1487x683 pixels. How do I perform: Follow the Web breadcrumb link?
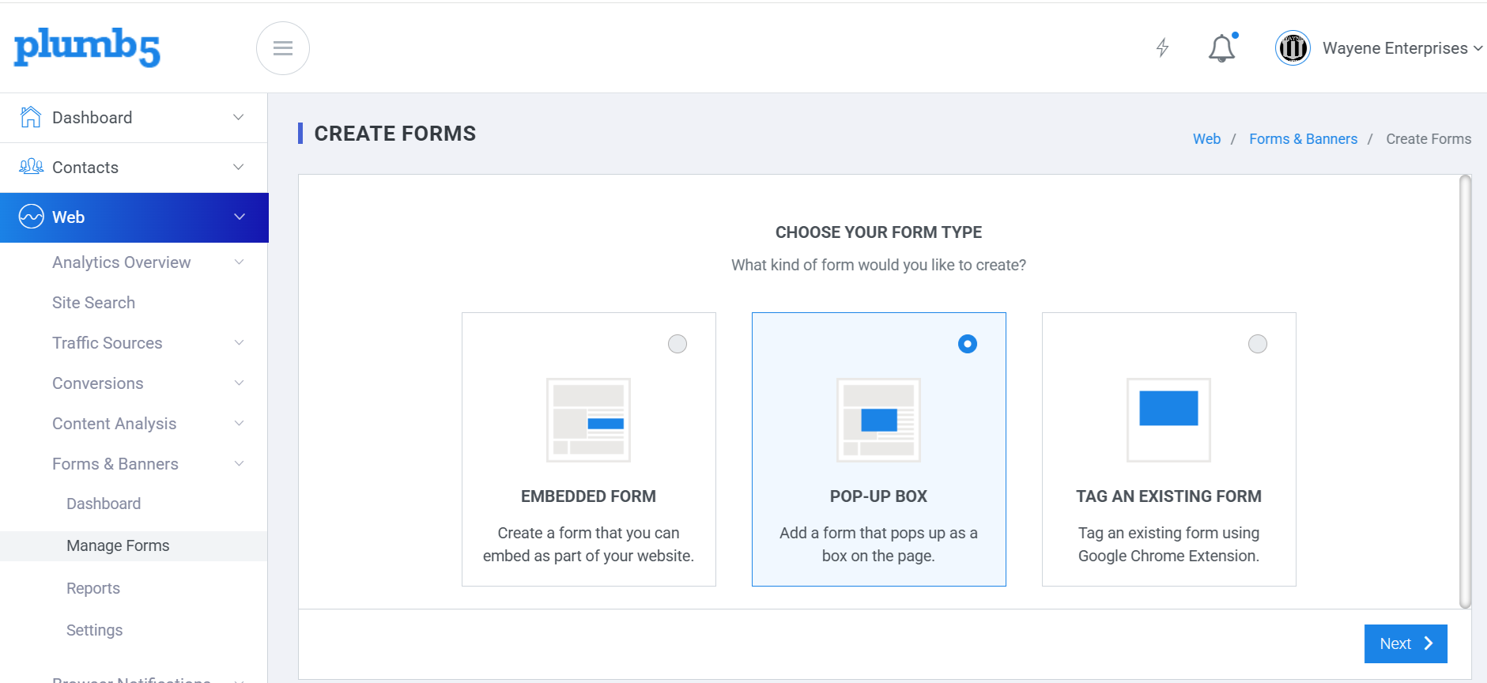pyautogui.click(x=1206, y=139)
